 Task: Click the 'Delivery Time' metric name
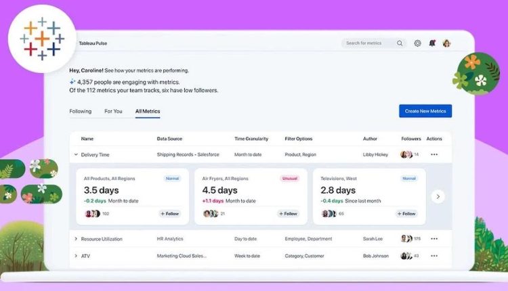coord(96,154)
